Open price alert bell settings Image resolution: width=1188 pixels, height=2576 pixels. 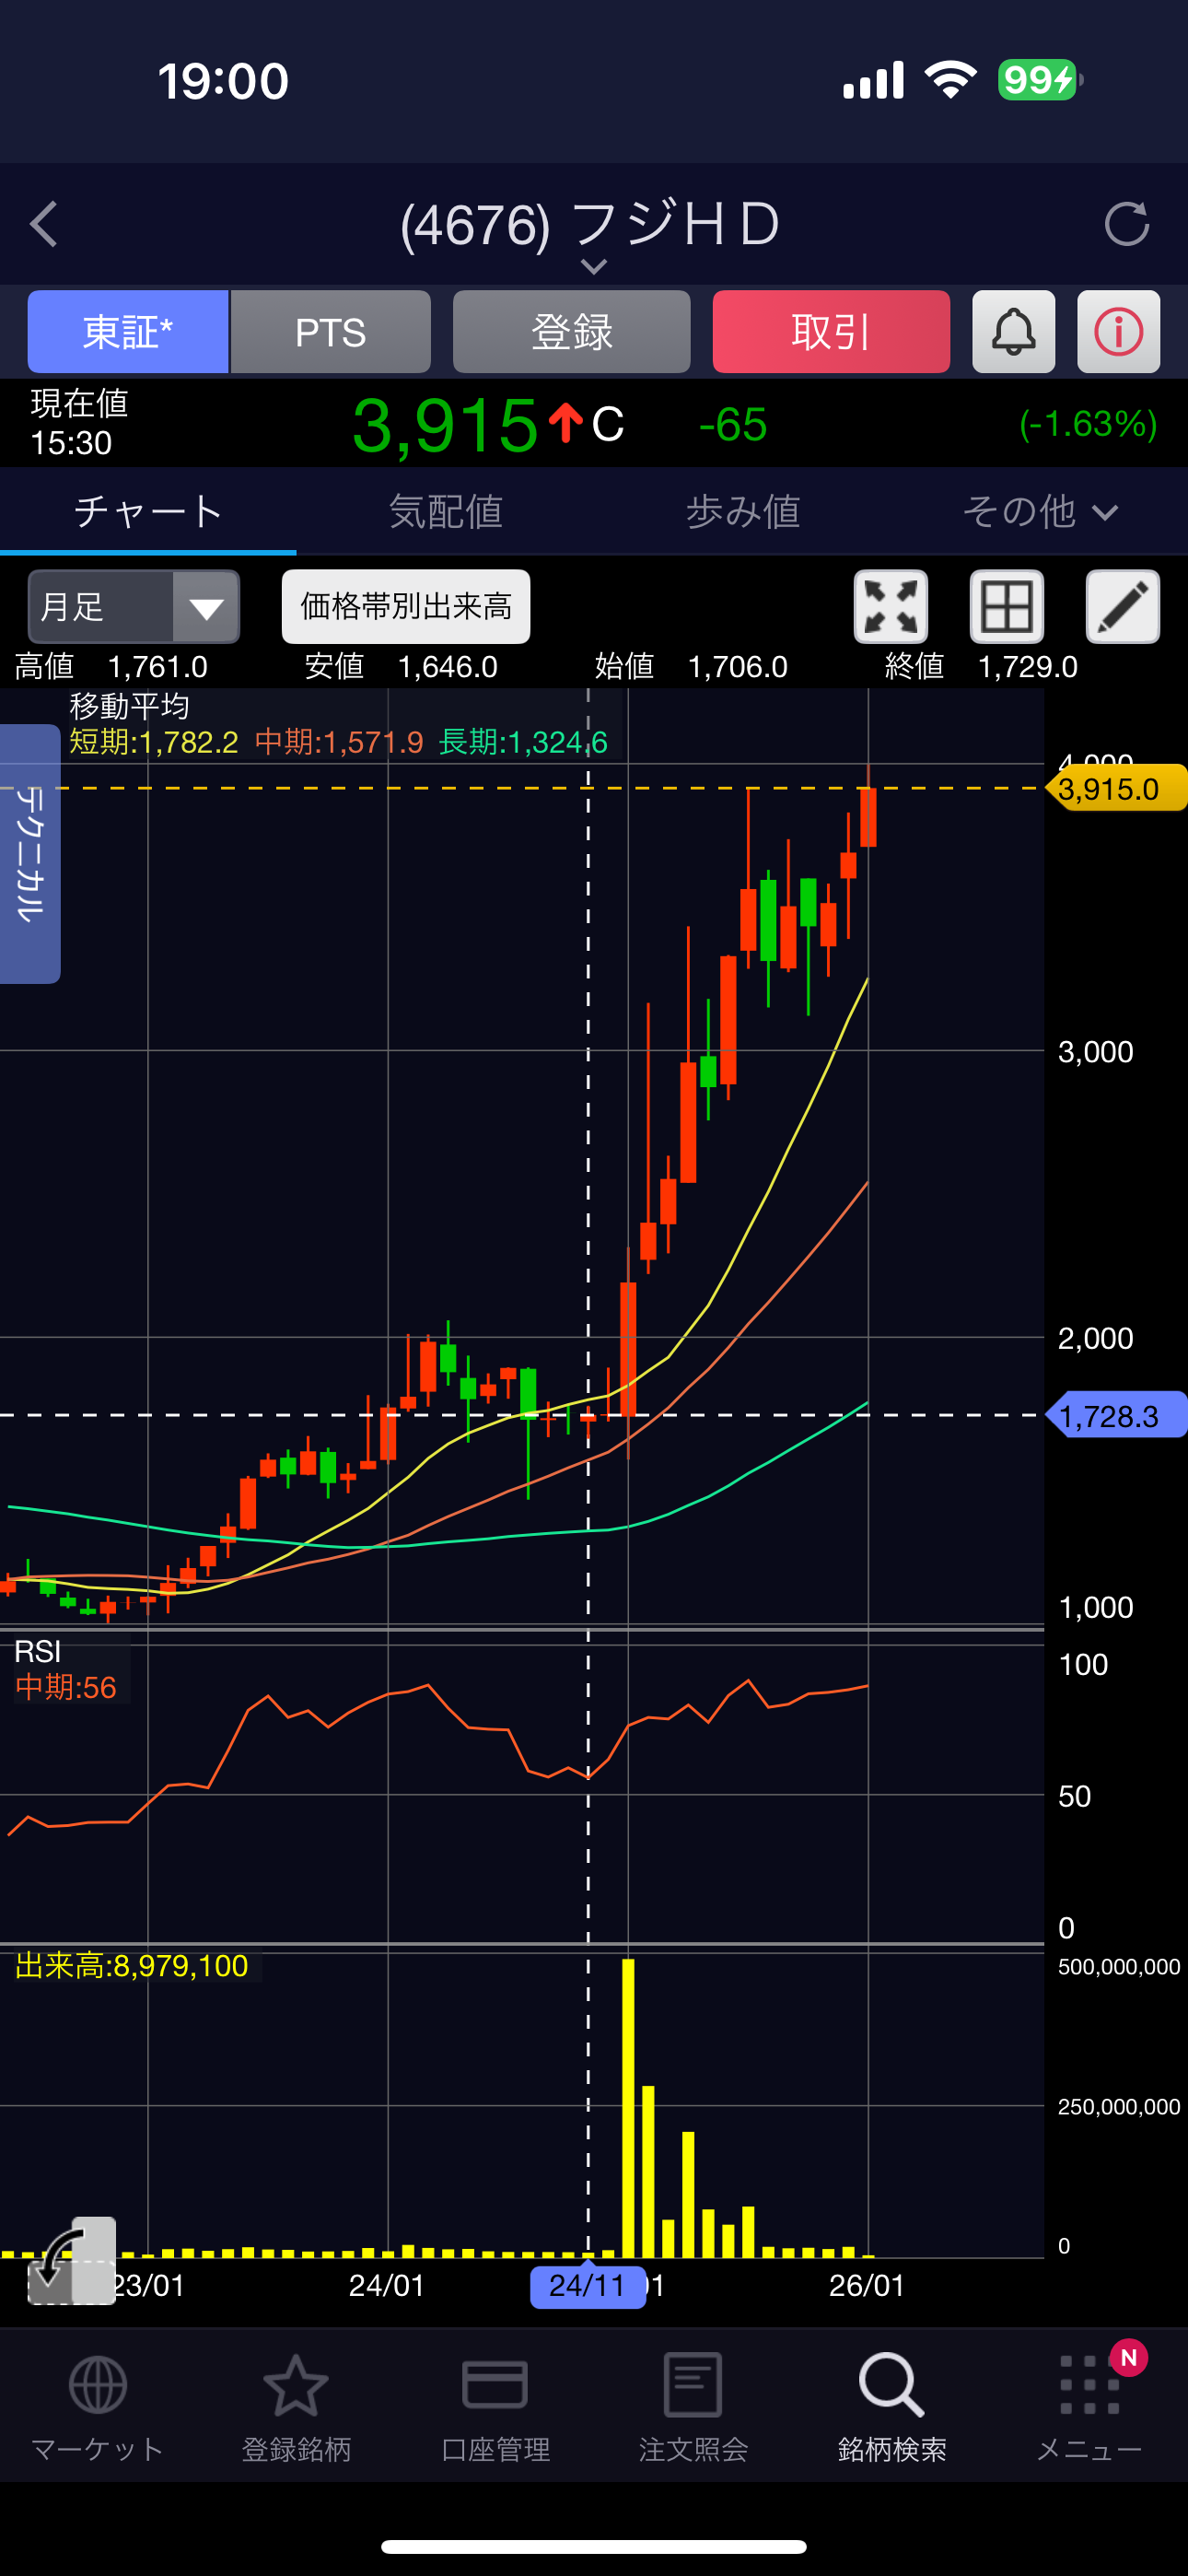1013,332
